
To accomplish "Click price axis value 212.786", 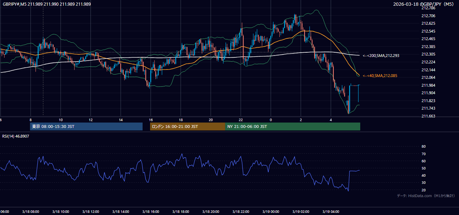I will click(428, 8).
